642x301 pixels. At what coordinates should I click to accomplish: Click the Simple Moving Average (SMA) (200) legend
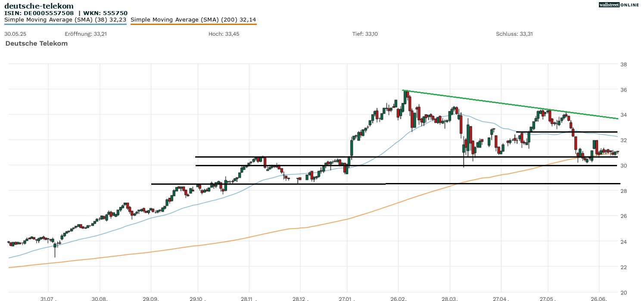point(193,20)
